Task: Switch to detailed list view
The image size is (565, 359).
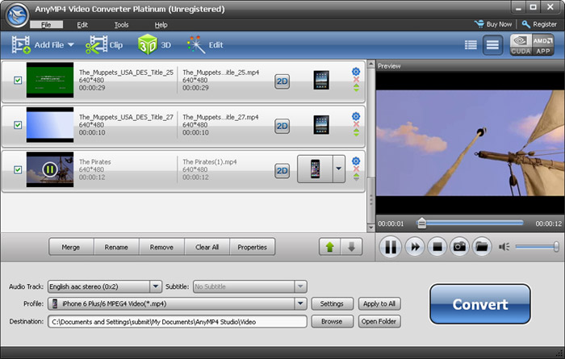Action: 471,45
